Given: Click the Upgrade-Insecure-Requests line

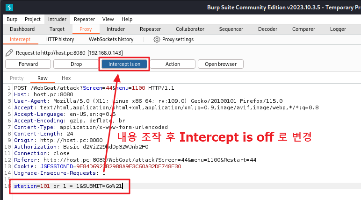Looking at the screenshot, I should (60, 173).
